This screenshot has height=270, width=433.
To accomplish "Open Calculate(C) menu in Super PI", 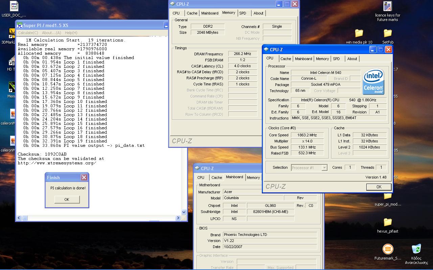I will click(28, 33).
